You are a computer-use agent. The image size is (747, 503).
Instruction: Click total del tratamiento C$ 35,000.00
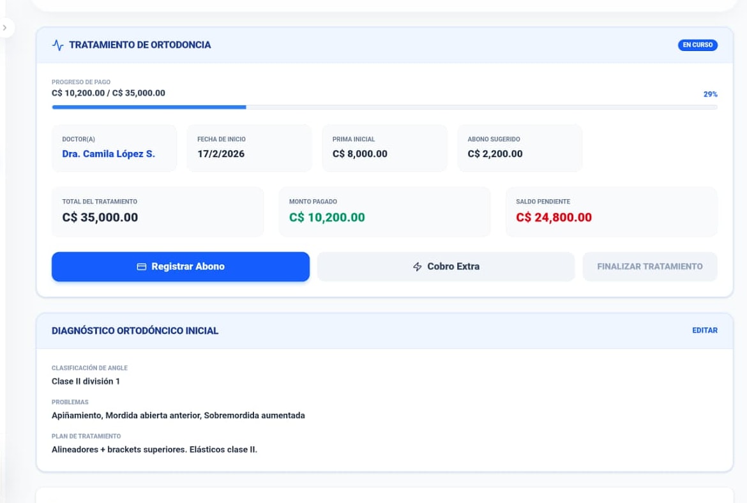click(100, 217)
